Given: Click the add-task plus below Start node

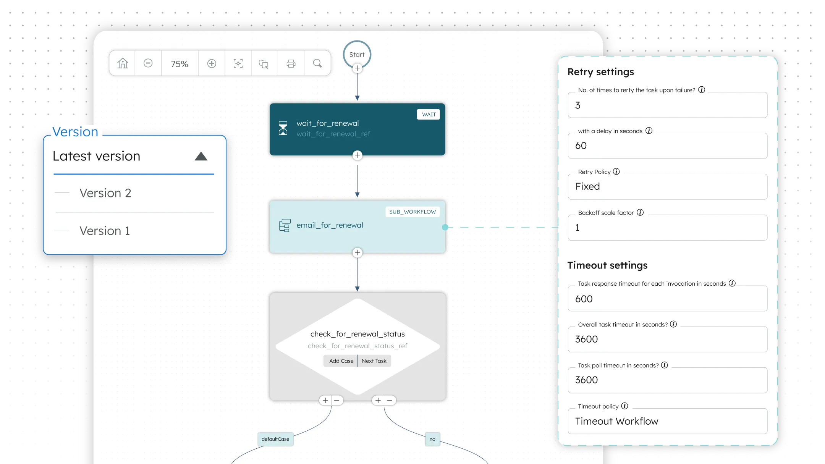Looking at the screenshot, I should 357,68.
